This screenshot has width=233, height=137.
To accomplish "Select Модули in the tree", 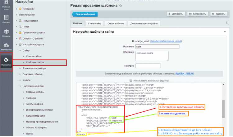I will [x=26, y=80].
